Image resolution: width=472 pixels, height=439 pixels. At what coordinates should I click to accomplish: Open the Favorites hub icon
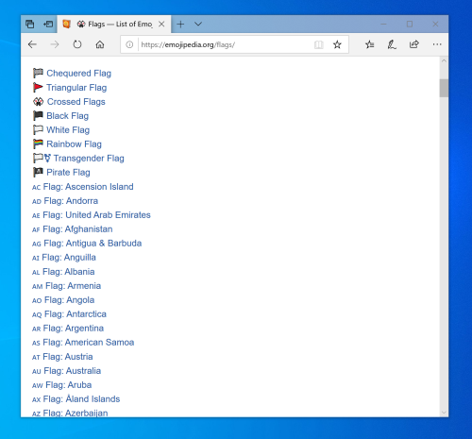369,44
